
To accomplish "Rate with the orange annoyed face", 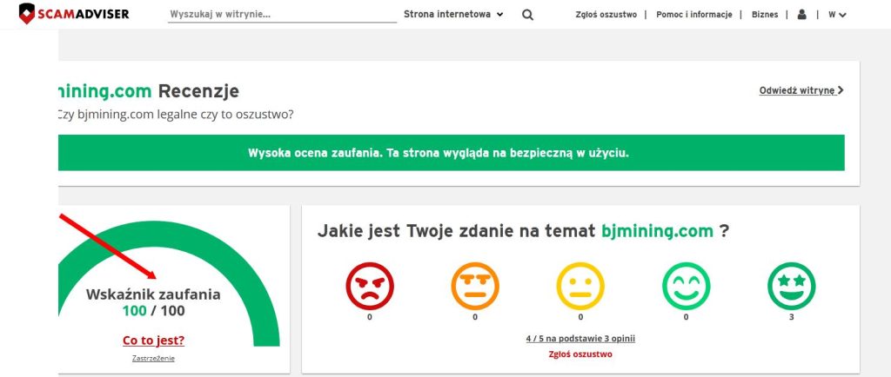I will click(475, 286).
